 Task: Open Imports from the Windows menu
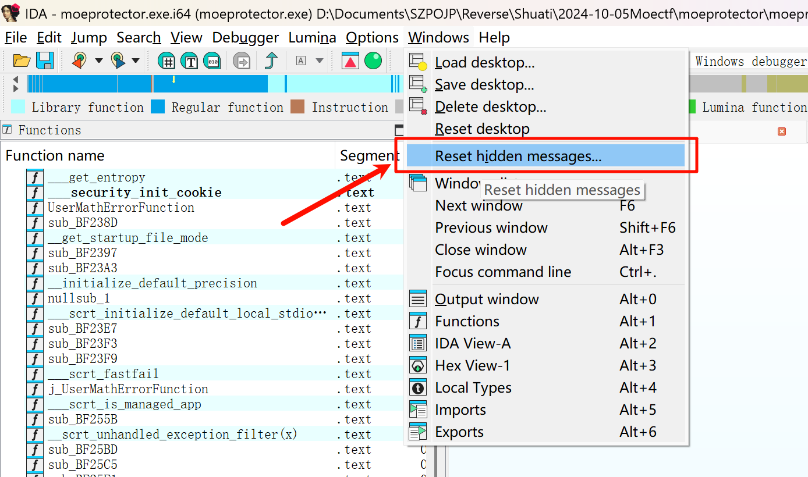click(x=546, y=410)
